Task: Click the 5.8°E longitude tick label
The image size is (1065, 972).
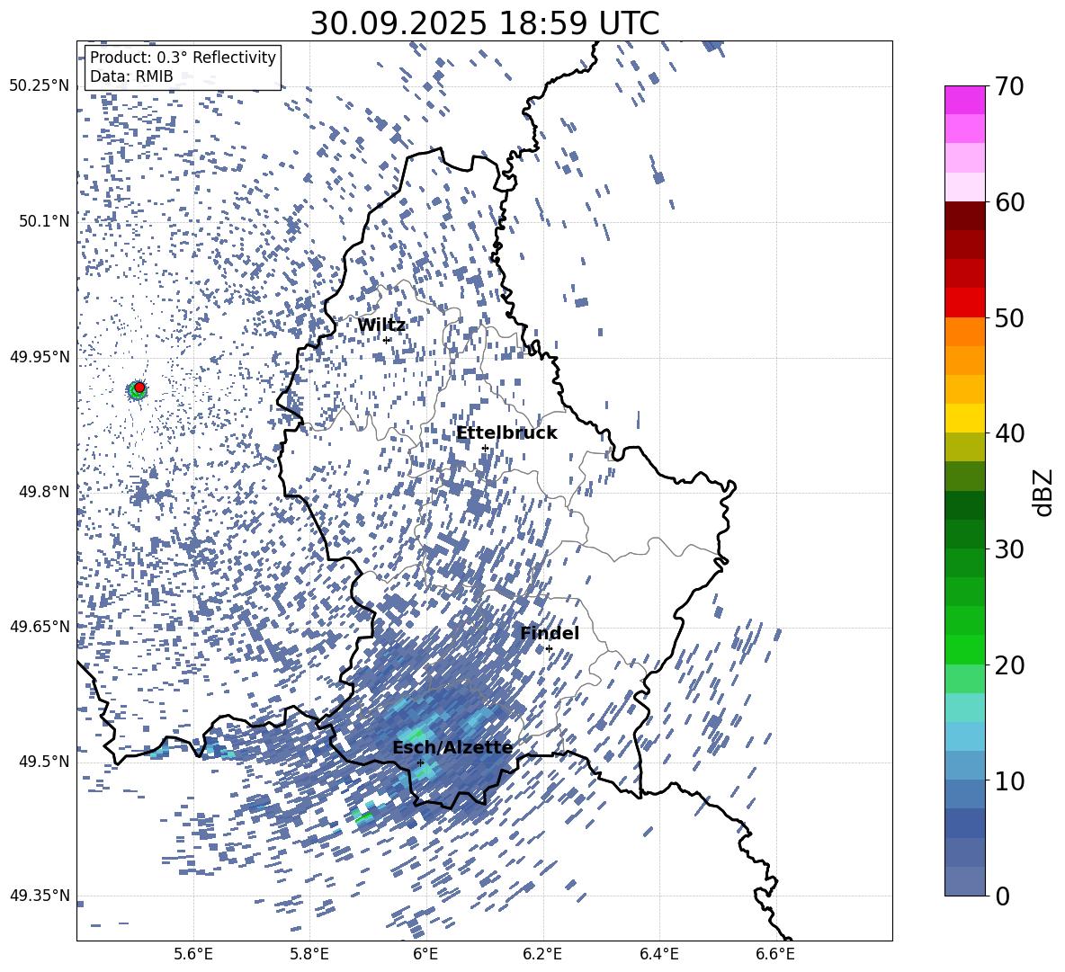Action: coord(309,954)
